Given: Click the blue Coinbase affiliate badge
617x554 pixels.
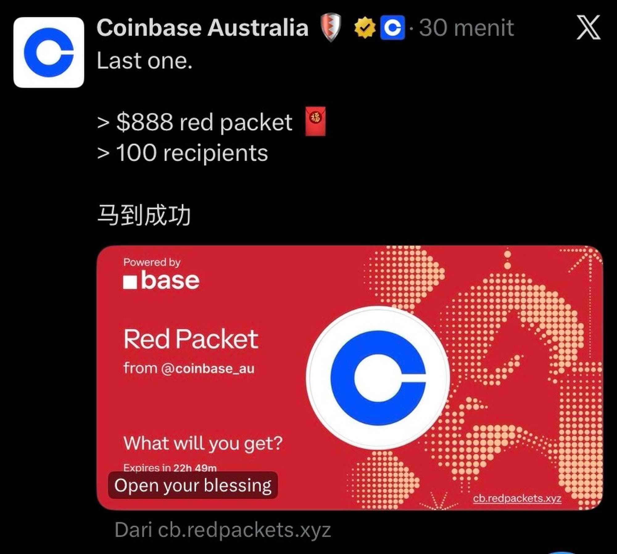Looking at the screenshot, I should (392, 27).
